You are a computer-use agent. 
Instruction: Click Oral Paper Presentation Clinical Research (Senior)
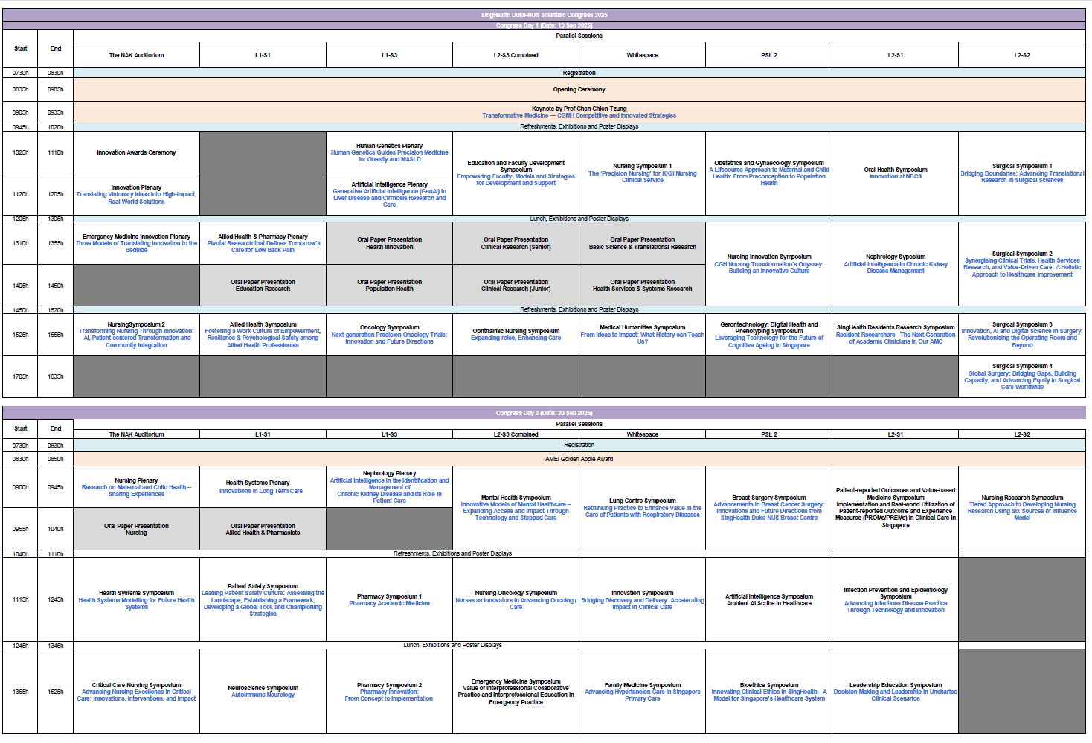click(x=516, y=243)
